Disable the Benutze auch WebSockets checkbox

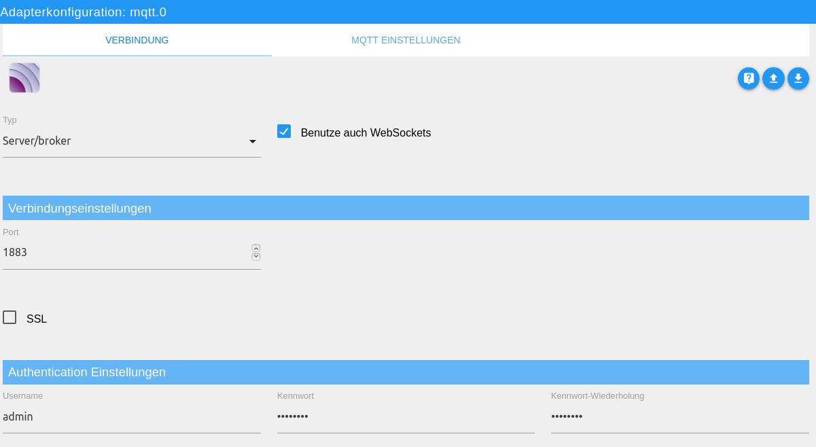284,132
